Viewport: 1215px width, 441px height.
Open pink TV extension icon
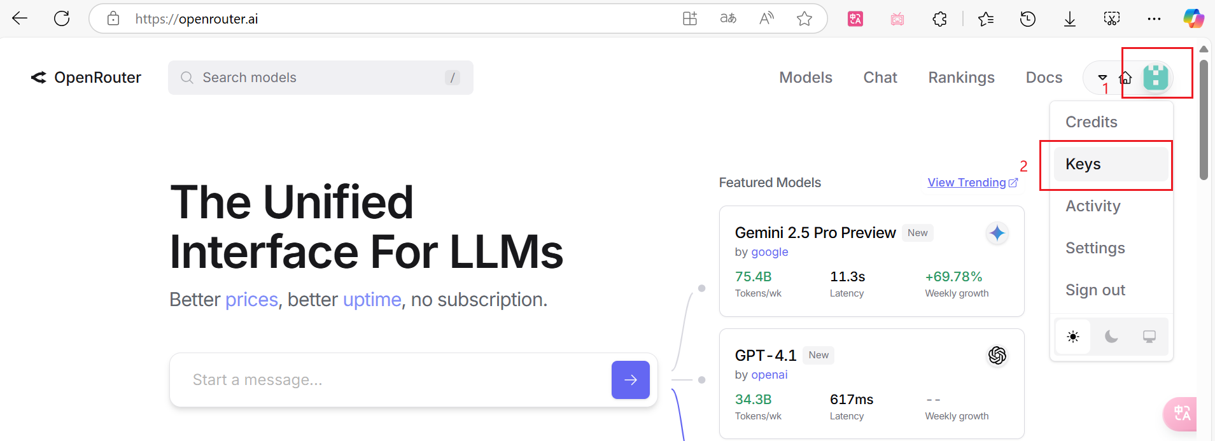click(x=897, y=19)
